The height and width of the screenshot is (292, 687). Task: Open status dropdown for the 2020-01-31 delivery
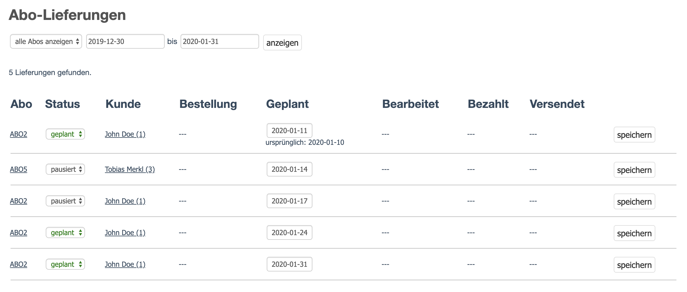[x=65, y=264]
